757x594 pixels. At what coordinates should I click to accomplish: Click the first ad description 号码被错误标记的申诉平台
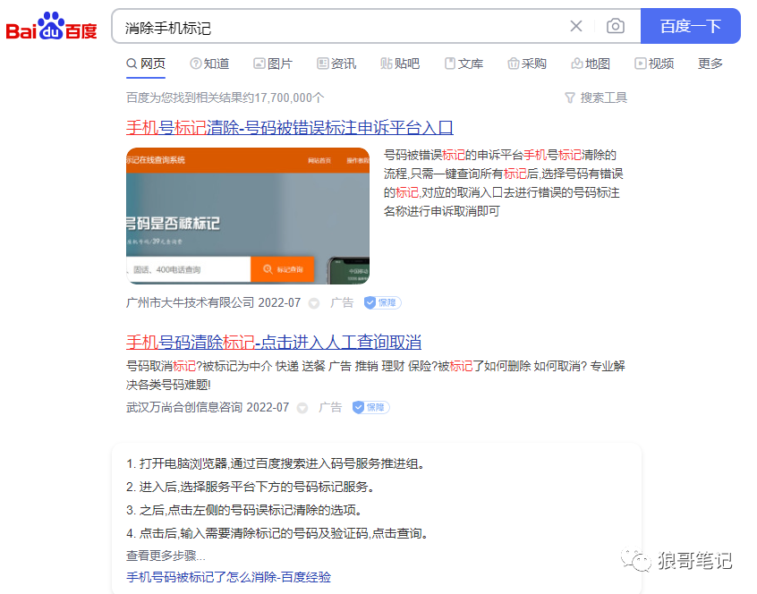[504, 182]
